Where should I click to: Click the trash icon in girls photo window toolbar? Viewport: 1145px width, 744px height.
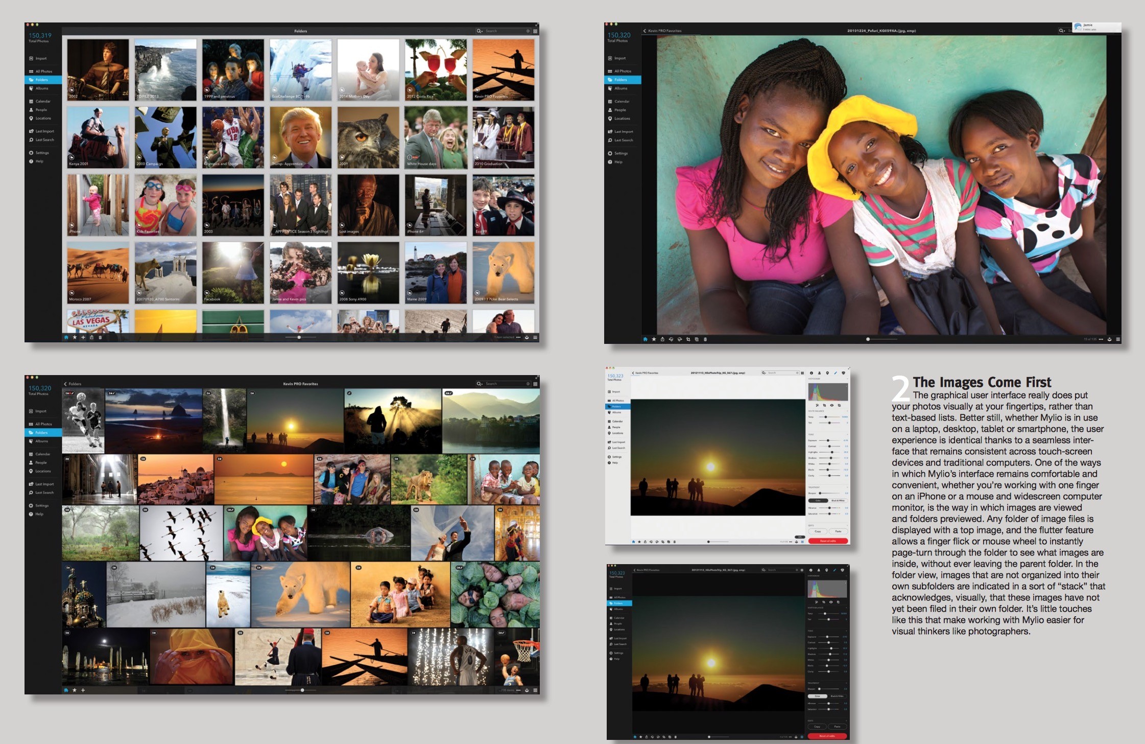click(705, 339)
